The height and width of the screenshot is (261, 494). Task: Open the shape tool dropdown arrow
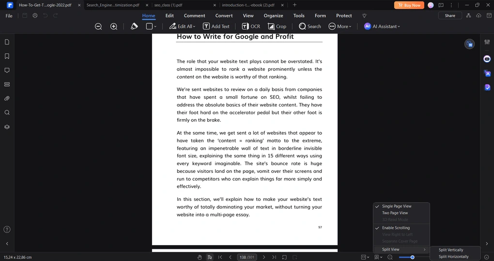[x=155, y=27]
